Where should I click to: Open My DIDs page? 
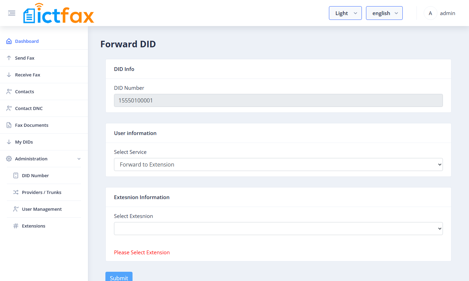(x=24, y=142)
